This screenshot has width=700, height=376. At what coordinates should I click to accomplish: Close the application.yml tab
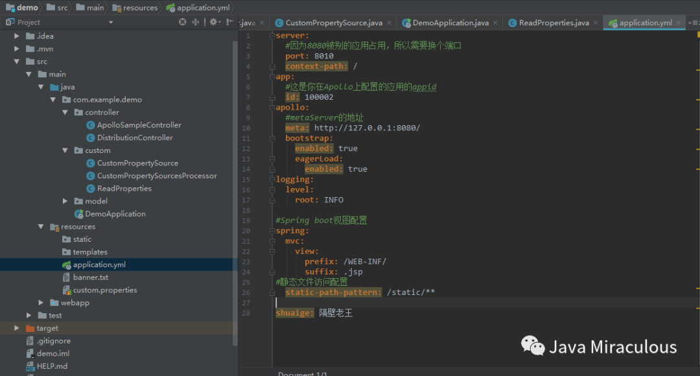pos(679,23)
